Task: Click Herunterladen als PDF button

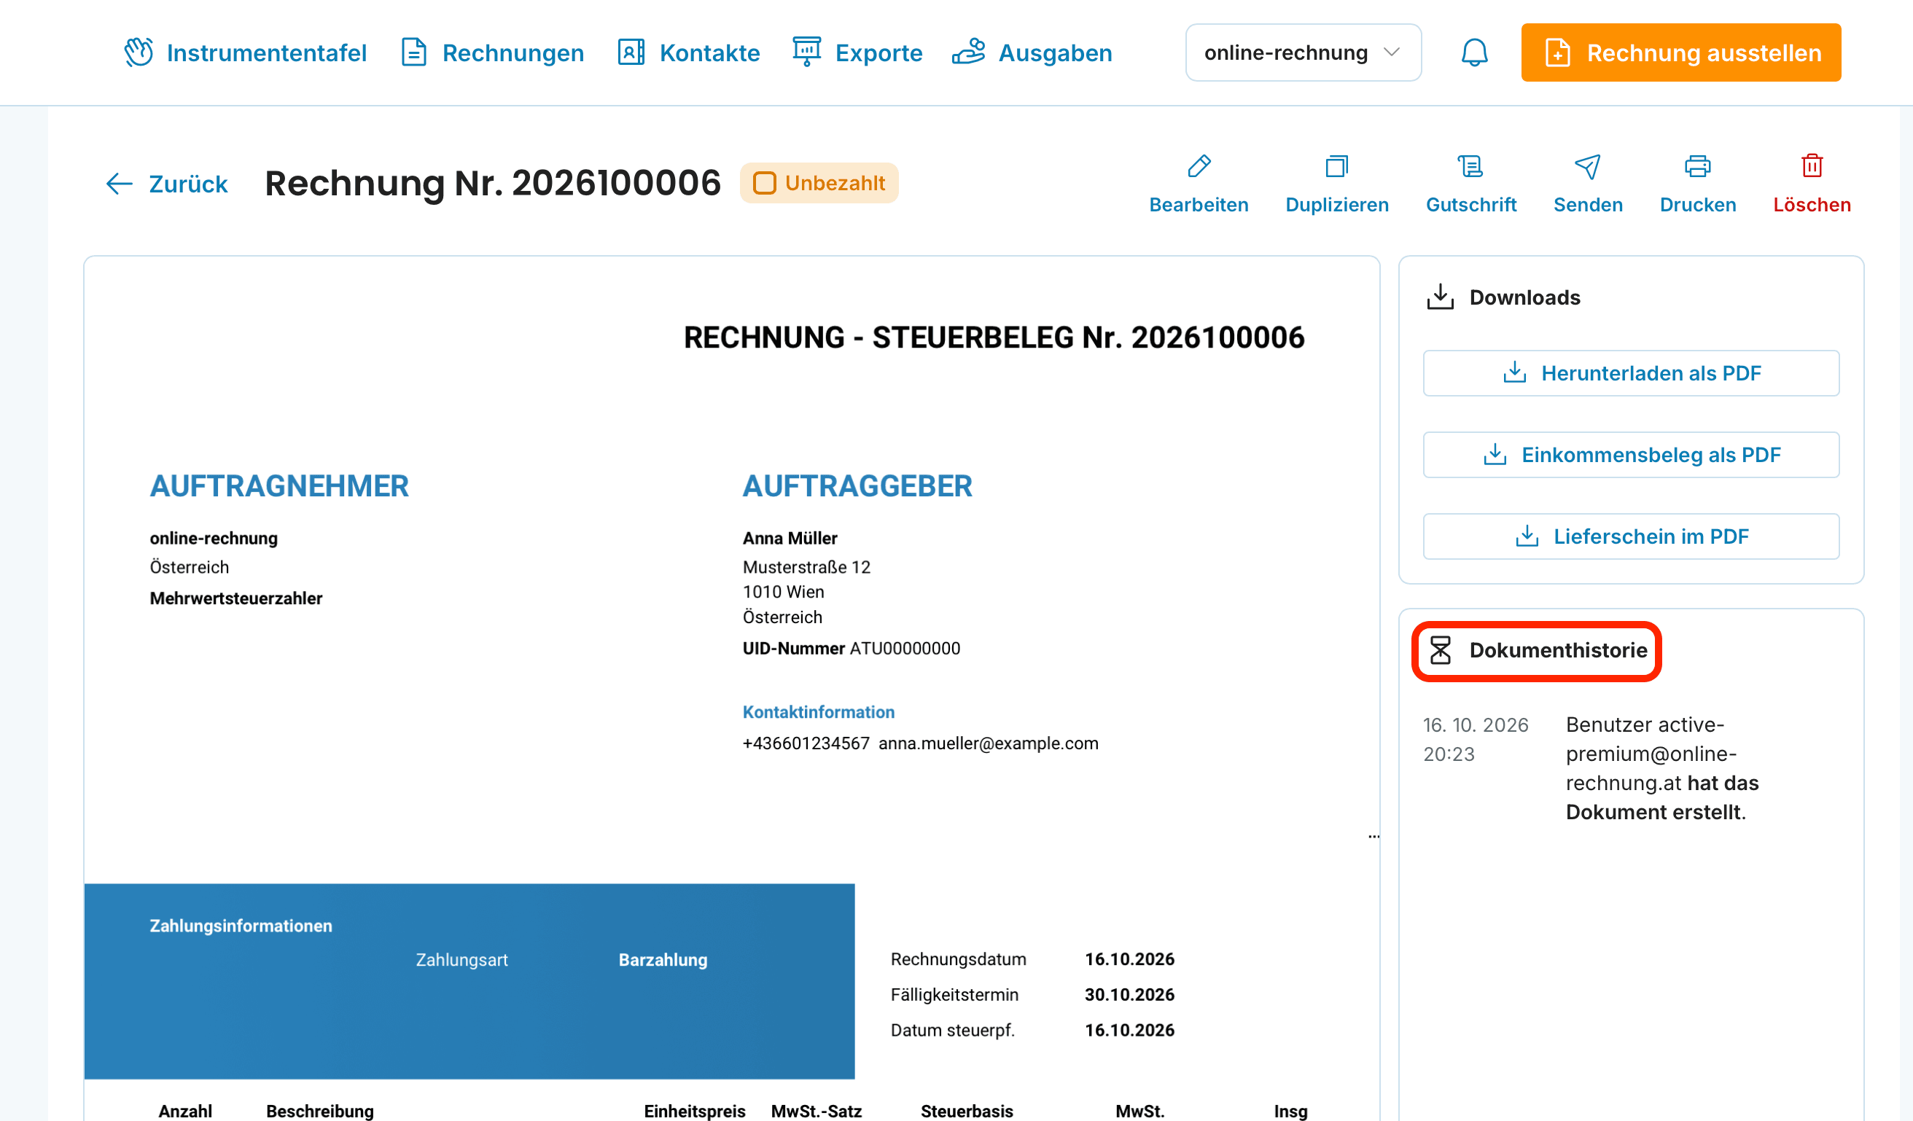Action: coord(1631,372)
